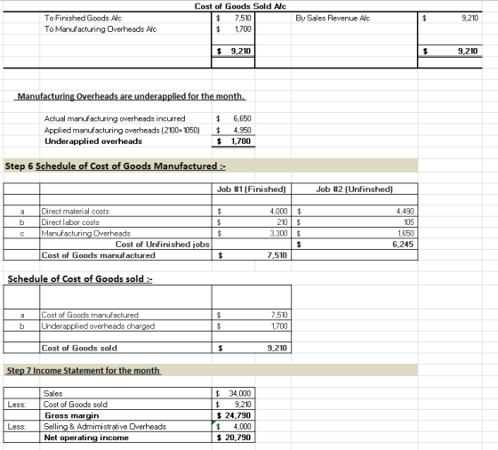Screen dimensions: 498x450
Task: Select the bold 9,210 Cost of Goods sold schedule total
Action: pos(277,348)
